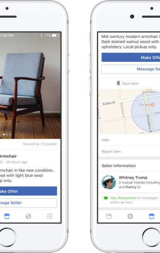Tap Make Offer on the right phone

pos(131,57)
